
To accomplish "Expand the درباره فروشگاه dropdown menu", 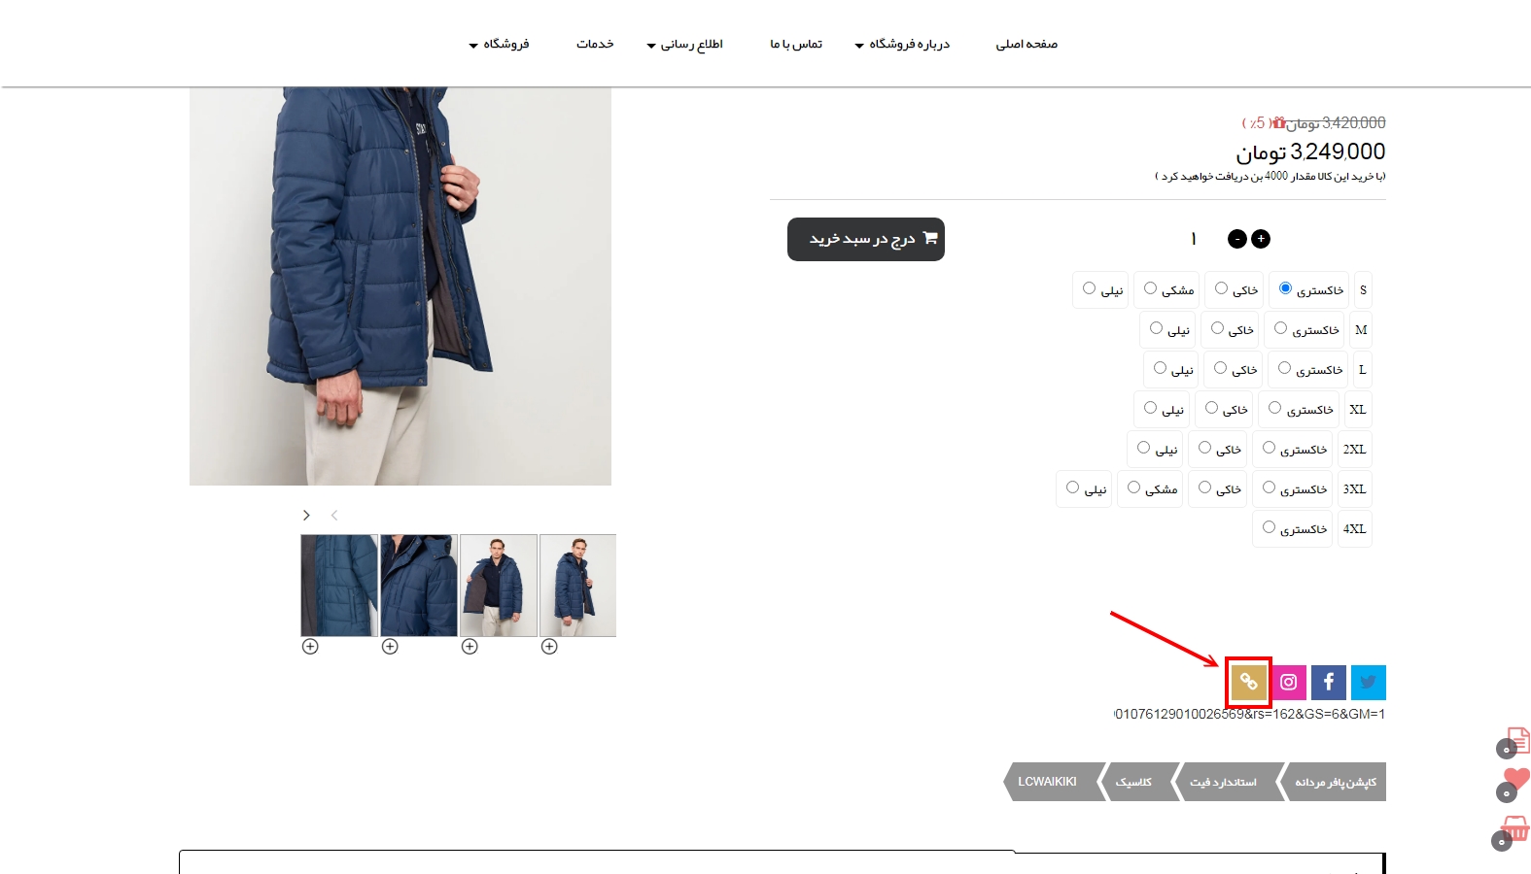I will tap(902, 44).
